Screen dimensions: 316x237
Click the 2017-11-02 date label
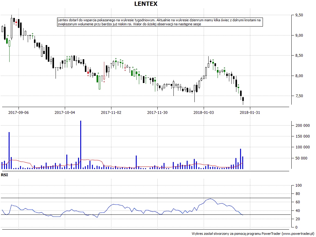pyautogui.click(x=111, y=112)
